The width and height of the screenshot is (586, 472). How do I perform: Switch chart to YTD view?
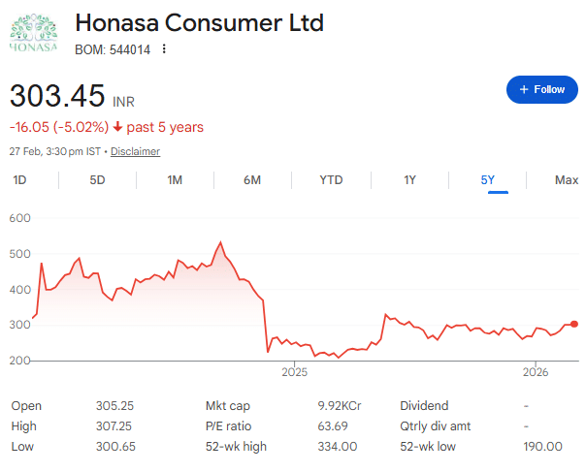point(331,180)
